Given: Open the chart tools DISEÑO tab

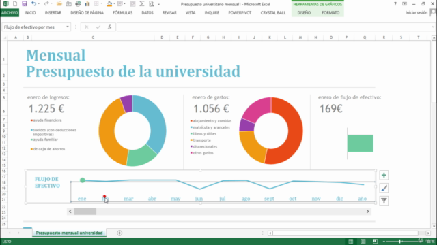Looking at the screenshot, I should [304, 12].
